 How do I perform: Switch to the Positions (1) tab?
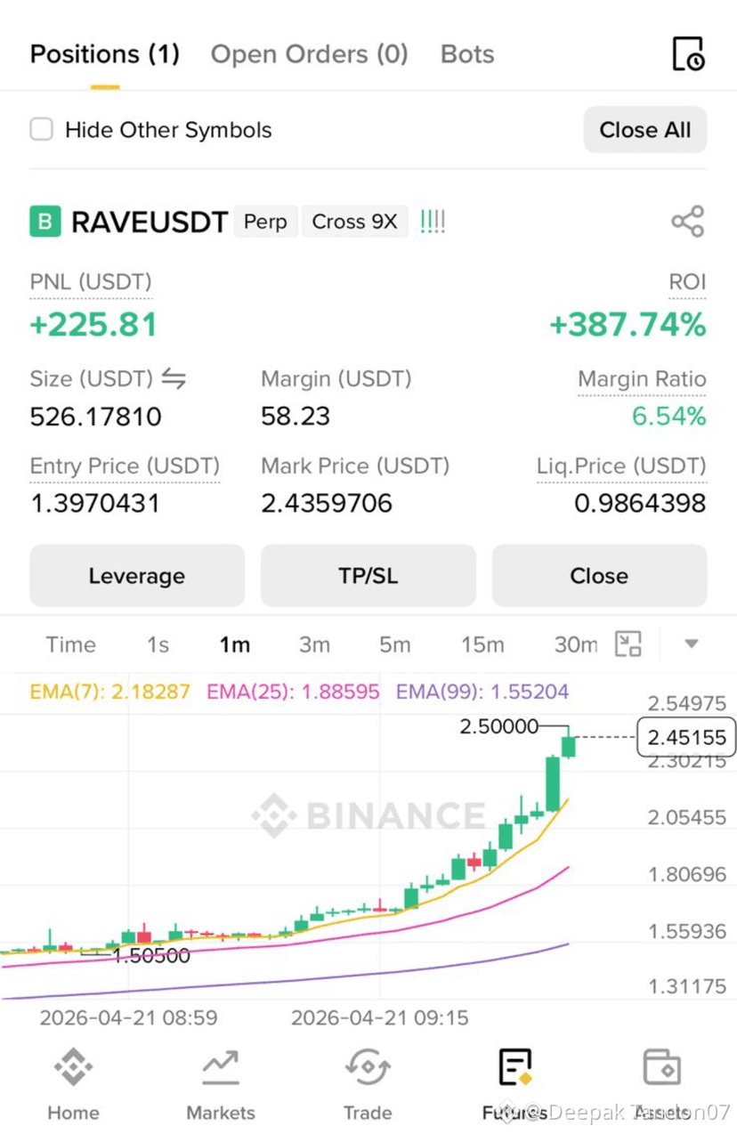pyautogui.click(x=105, y=54)
